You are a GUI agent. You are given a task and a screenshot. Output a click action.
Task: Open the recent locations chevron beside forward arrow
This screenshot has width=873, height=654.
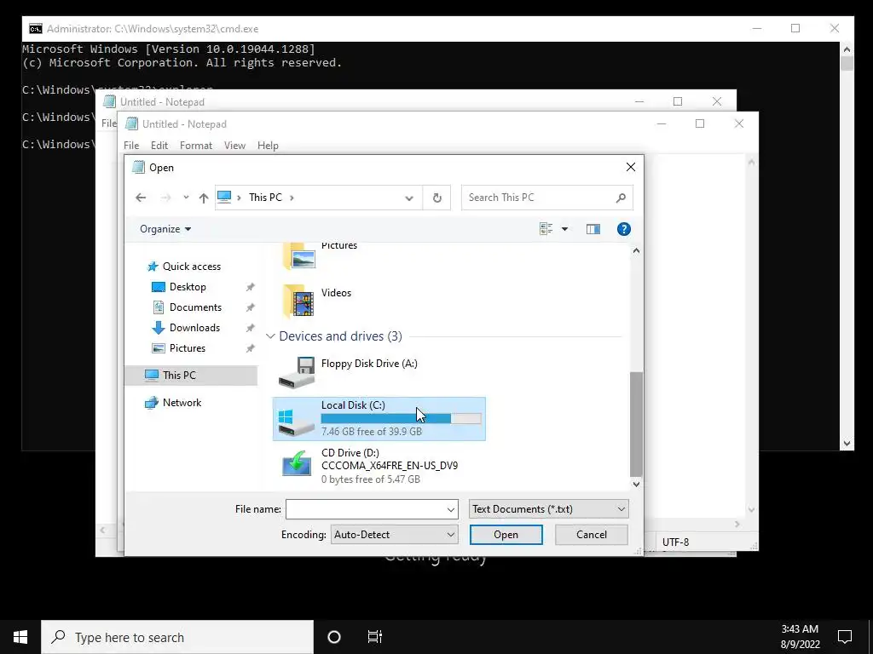(x=186, y=198)
